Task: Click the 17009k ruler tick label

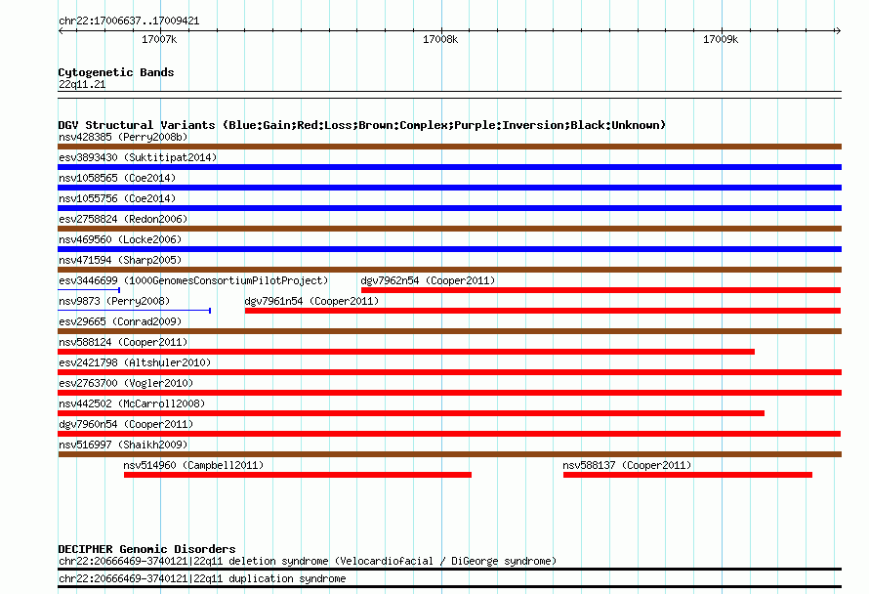Action: click(x=721, y=39)
